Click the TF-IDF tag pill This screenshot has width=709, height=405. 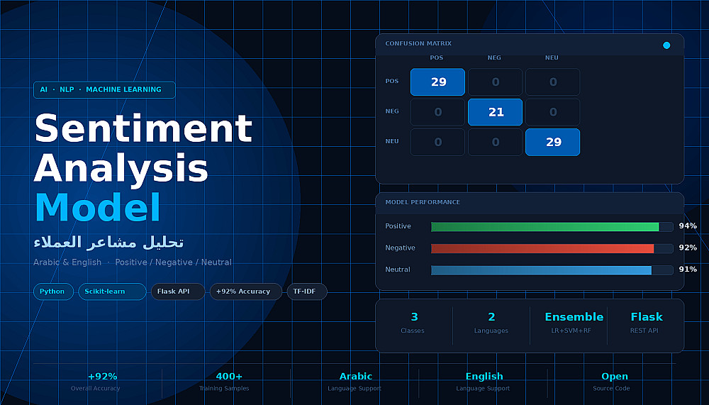tap(307, 292)
